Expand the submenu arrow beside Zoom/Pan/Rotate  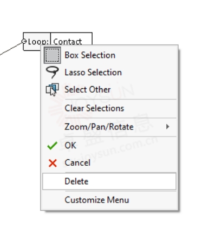[168, 127]
